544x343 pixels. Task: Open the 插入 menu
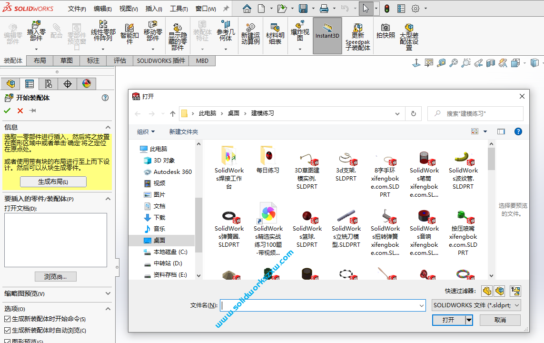(154, 9)
